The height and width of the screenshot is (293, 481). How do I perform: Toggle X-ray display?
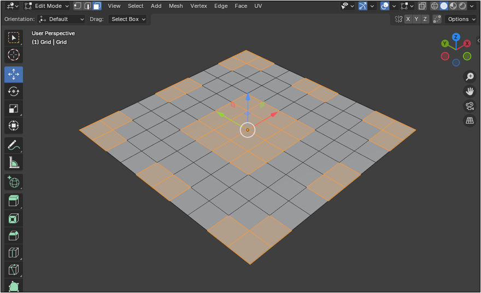pyautogui.click(x=423, y=6)
